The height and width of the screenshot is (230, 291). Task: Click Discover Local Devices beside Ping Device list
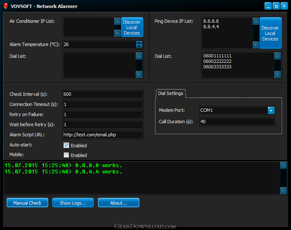tap(271, 33)
